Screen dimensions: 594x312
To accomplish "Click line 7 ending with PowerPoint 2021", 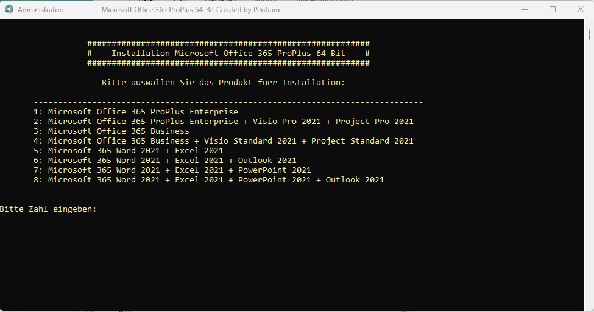I will click(x=172, y=170).
